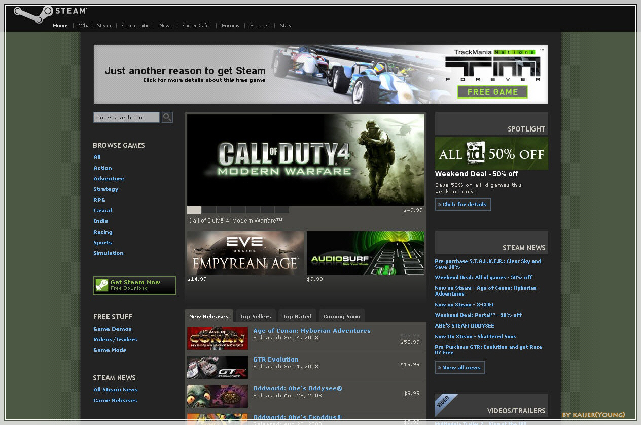
Task: Click Age of Conan game thumbnail
Action: pyautogui.click(x=218, y=338)
